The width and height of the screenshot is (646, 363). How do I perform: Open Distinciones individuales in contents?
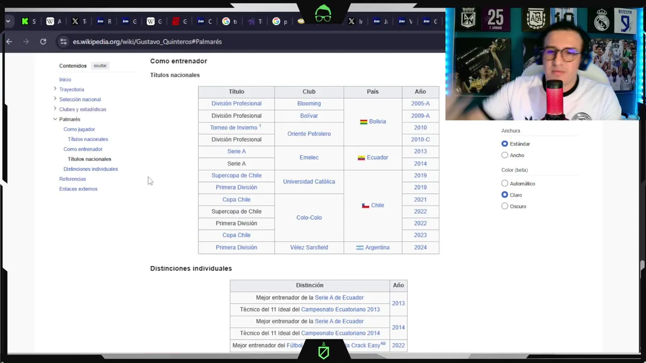(91, 169)
